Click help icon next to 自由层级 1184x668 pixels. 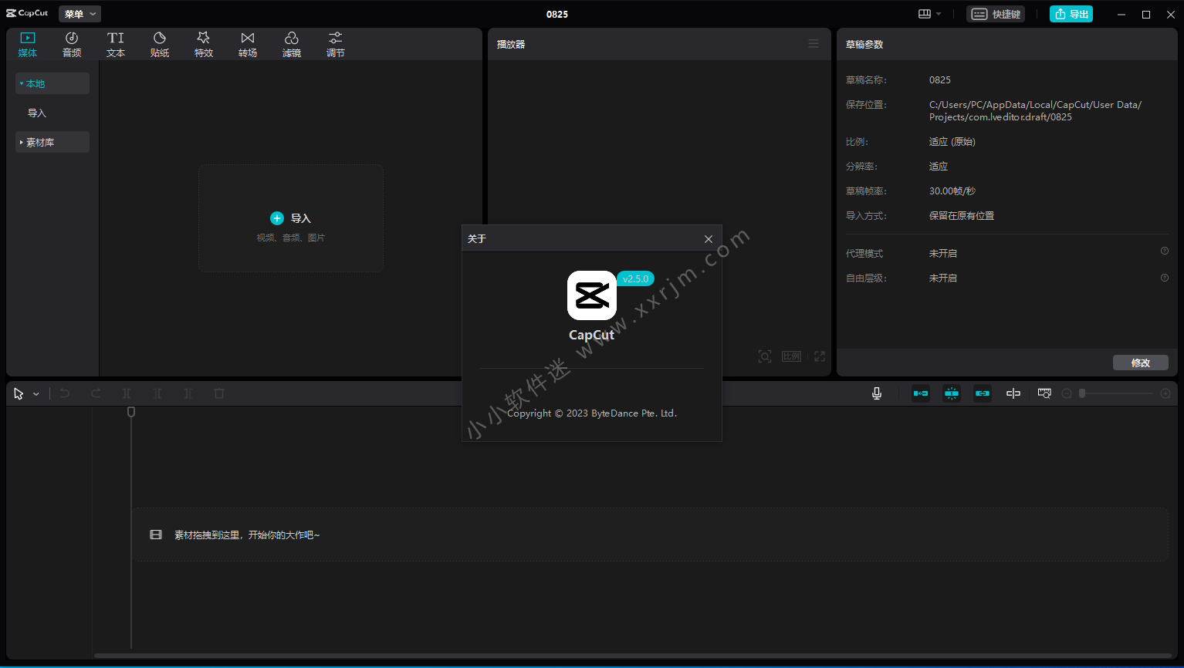[1165, 278]
